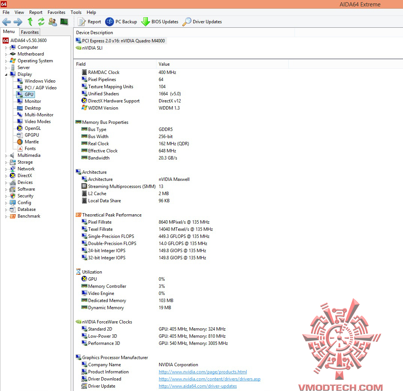The image size is (403, 391).
Task: Open the Help menu
Action: [91, 12]
